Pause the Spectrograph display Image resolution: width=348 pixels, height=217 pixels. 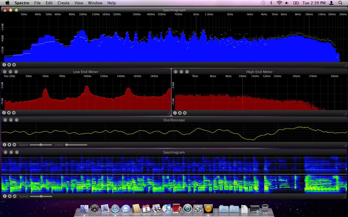click(x=14, y=65)
